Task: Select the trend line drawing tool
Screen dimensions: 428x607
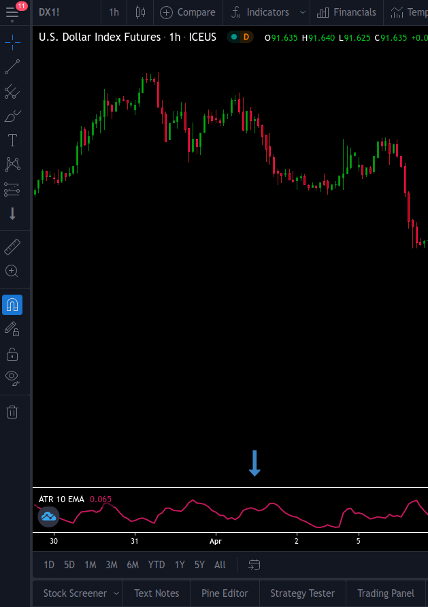Action: (12, 67)
